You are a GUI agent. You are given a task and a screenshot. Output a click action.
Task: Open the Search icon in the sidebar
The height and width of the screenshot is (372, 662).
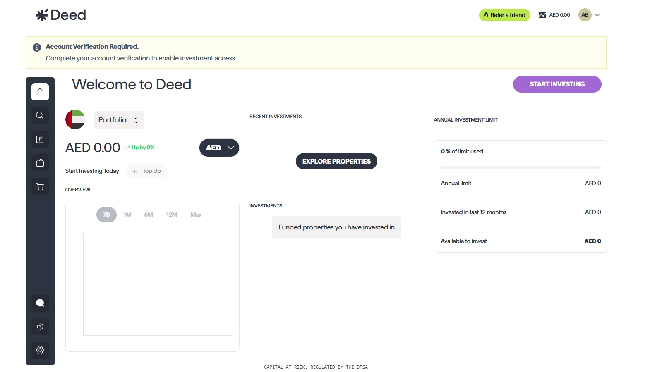click(40, 115)
